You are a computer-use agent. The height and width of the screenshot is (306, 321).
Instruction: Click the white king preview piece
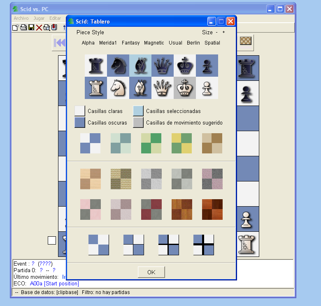point(185,88)
